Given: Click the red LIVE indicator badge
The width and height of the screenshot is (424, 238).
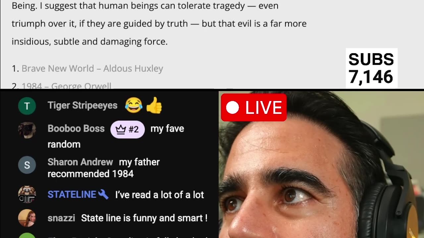Looking at the screenshot, I should [254, 107].
